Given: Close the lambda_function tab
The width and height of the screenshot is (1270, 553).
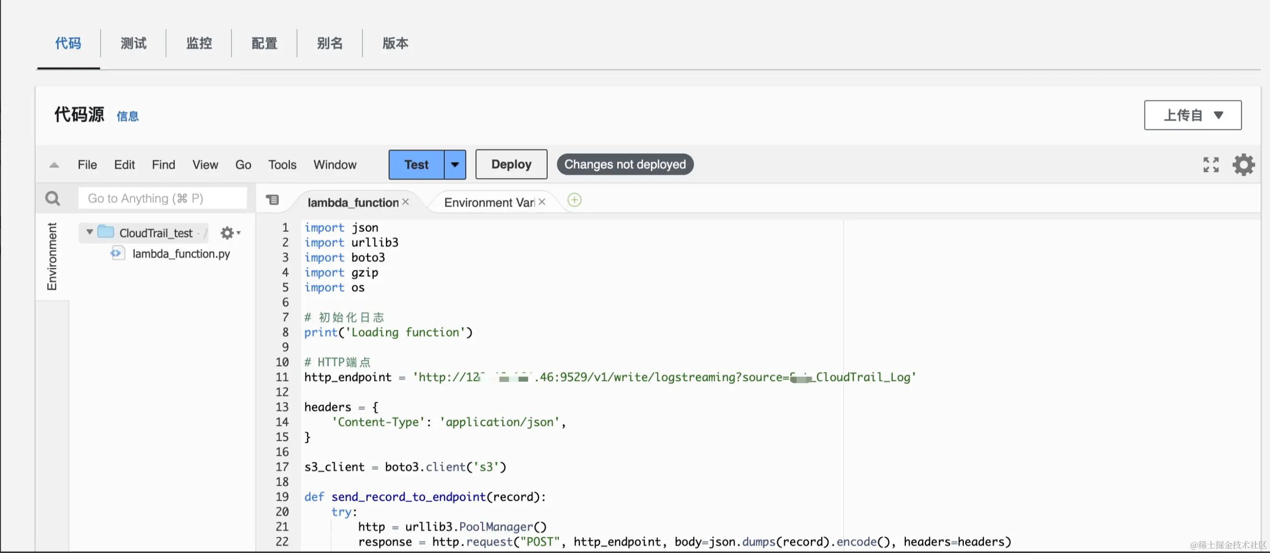Looking at the screenshot, I should pos(405,202).
